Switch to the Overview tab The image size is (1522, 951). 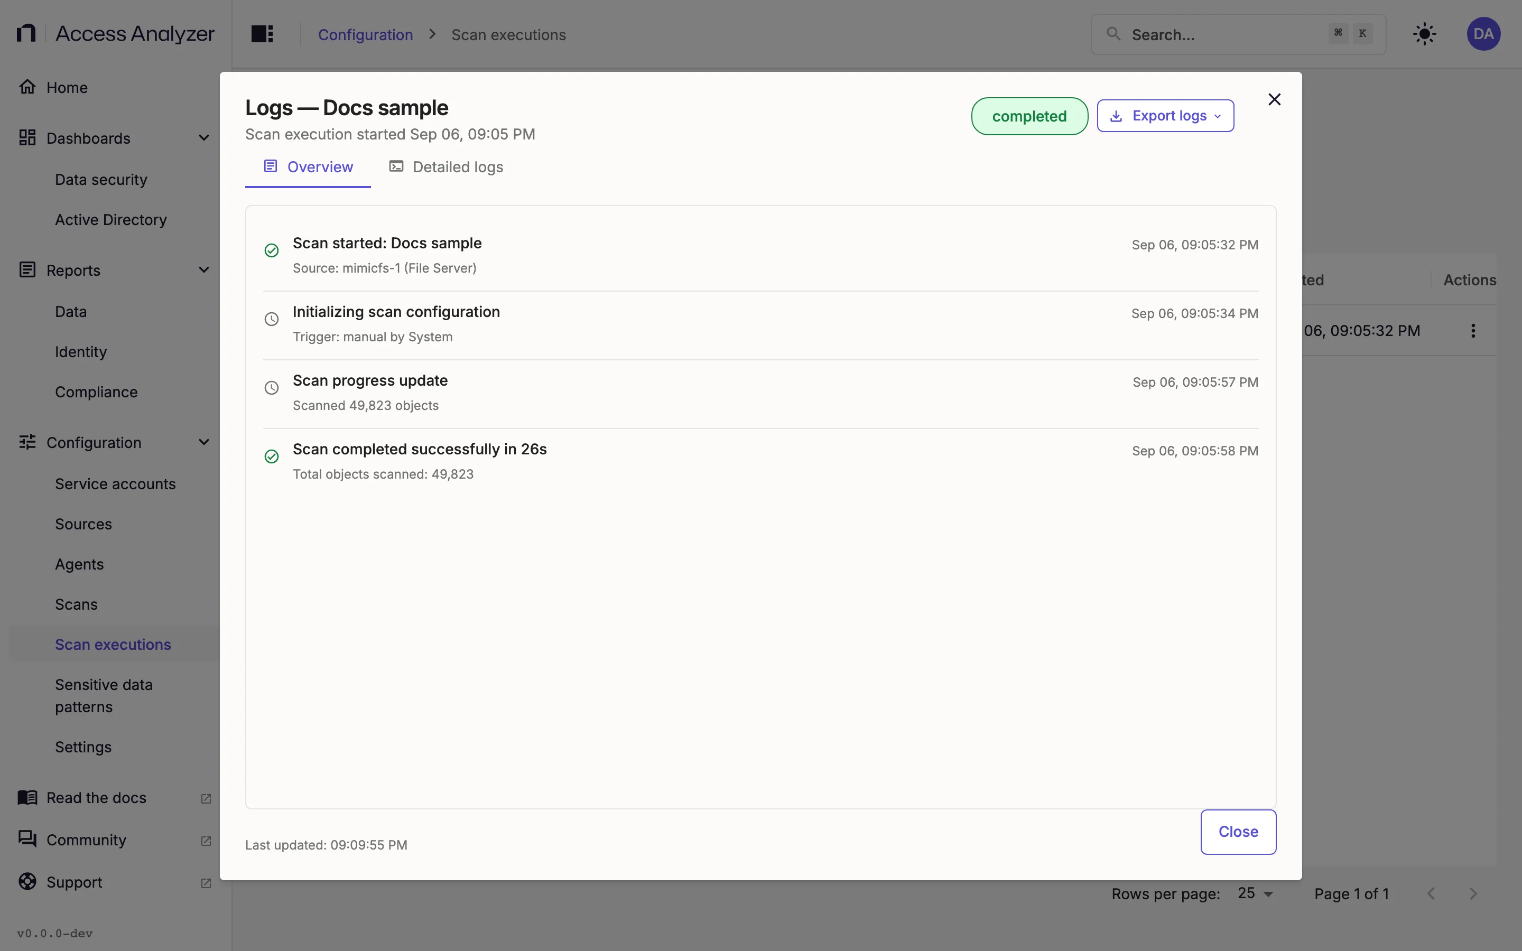coord(308,166)
